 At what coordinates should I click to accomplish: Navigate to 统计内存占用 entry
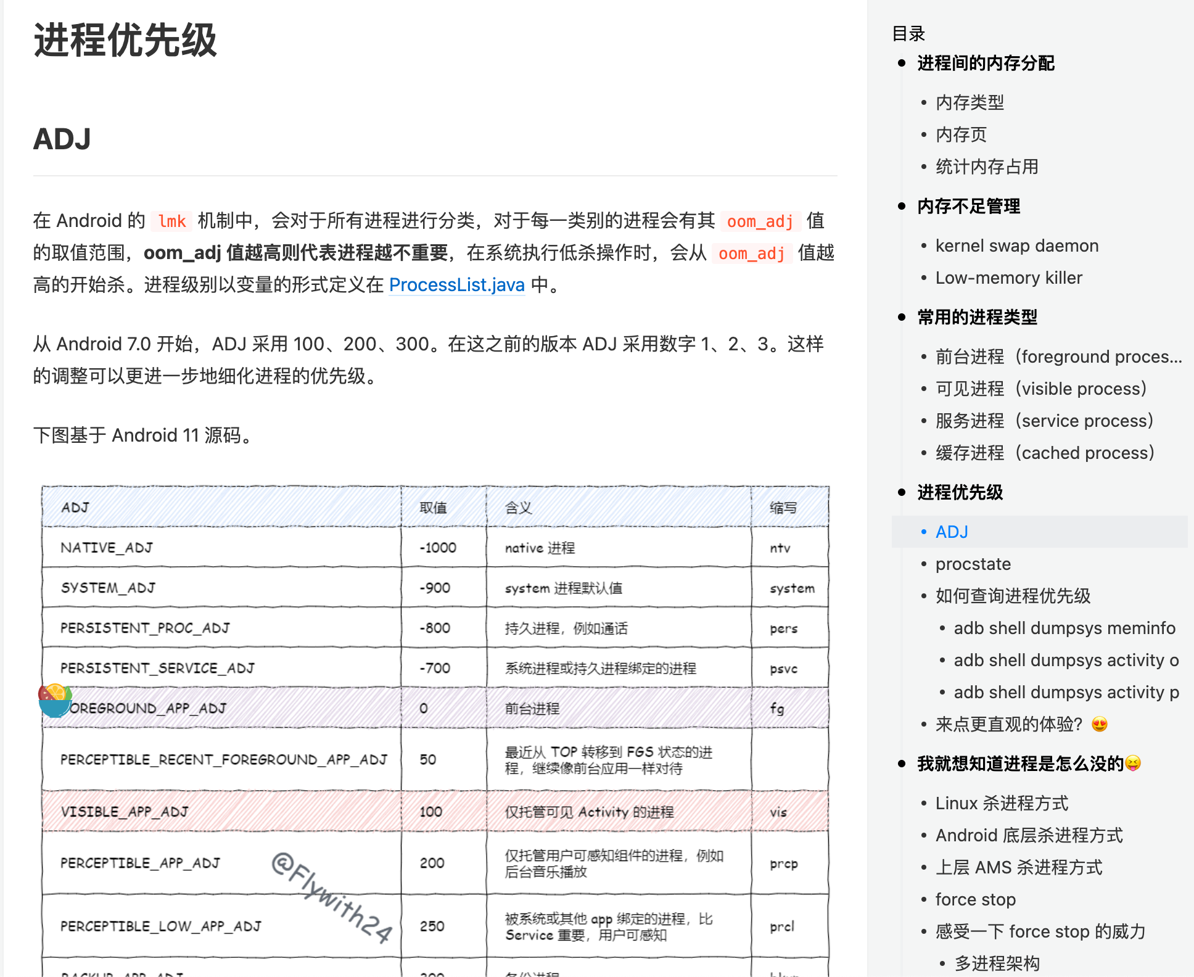[x=987, y=167]
